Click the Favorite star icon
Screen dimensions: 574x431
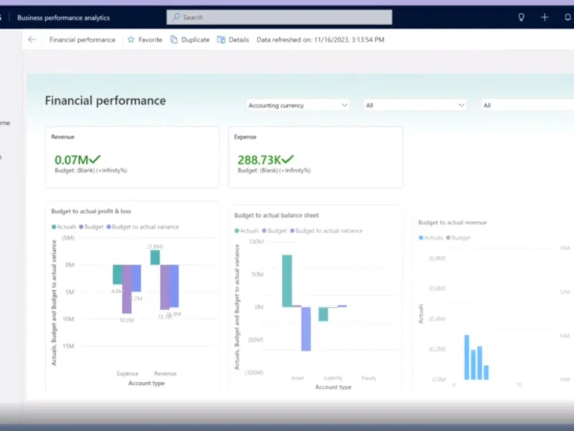pos(131,40)
